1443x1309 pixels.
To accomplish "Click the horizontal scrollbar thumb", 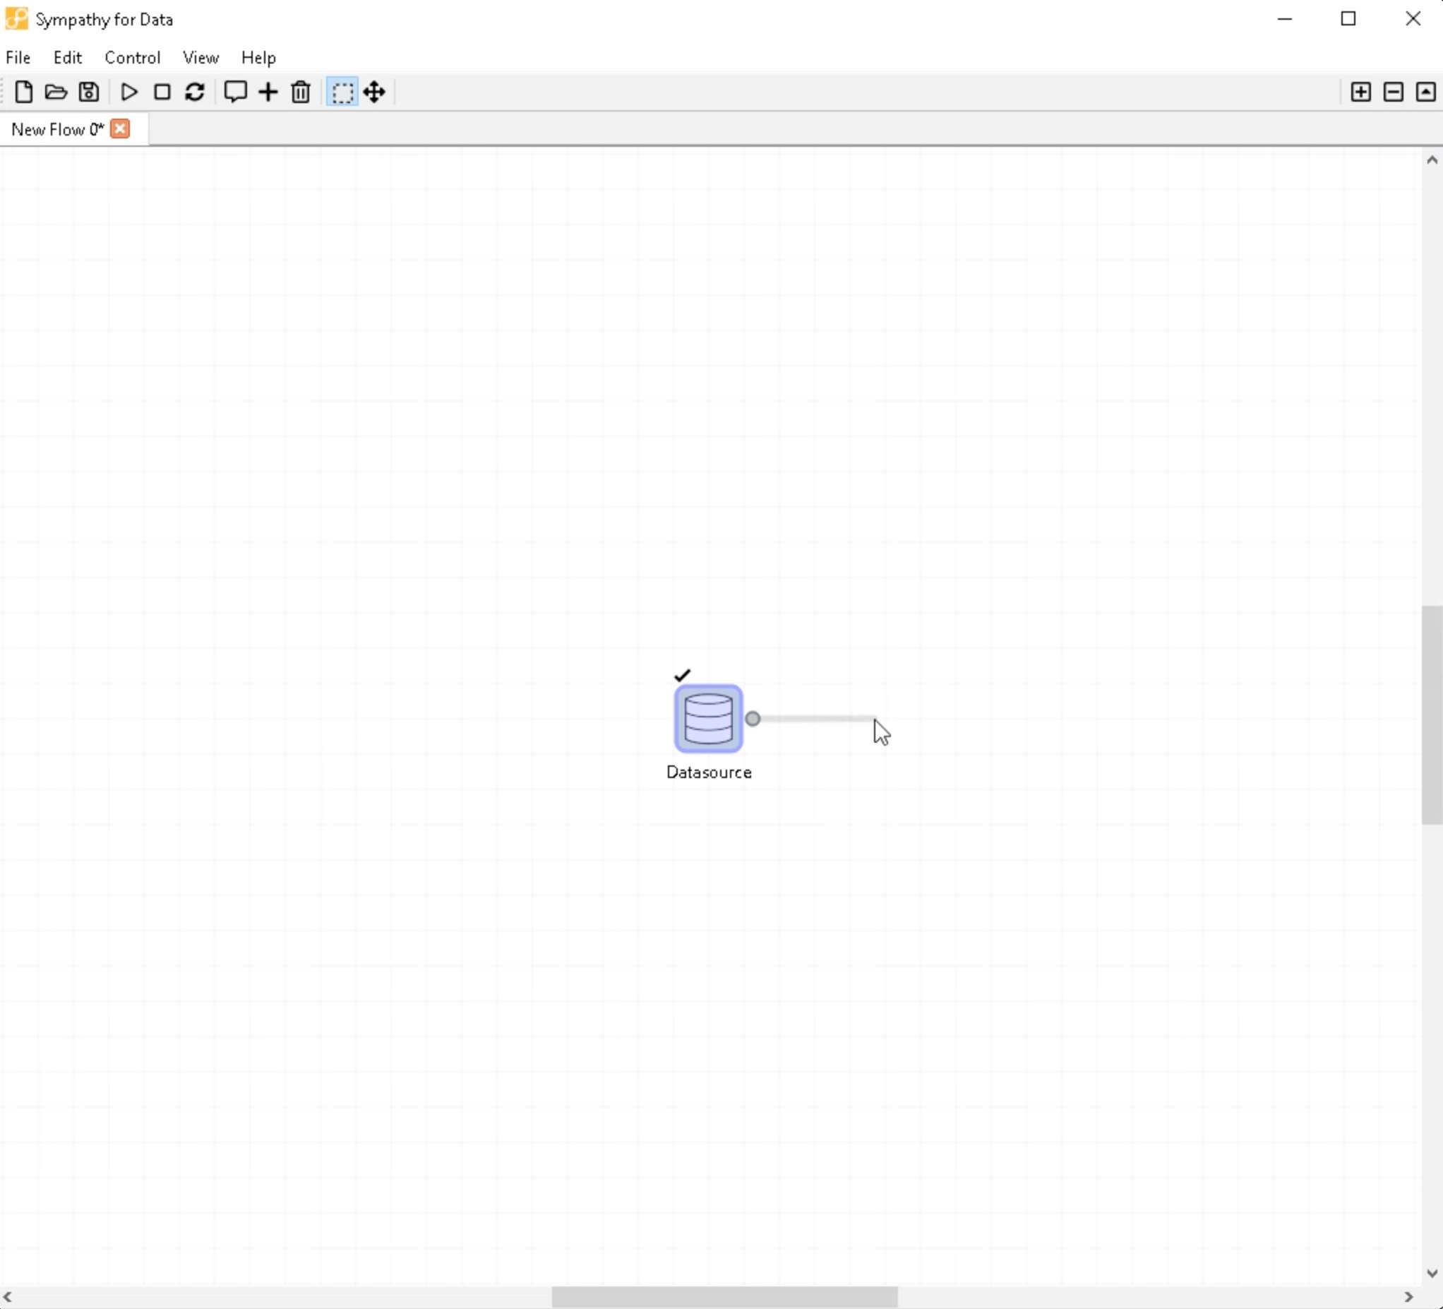I will point(724,1297).
